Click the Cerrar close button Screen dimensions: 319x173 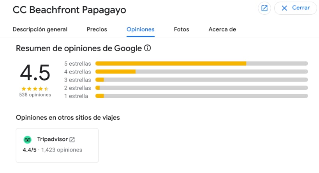(295, 8)
